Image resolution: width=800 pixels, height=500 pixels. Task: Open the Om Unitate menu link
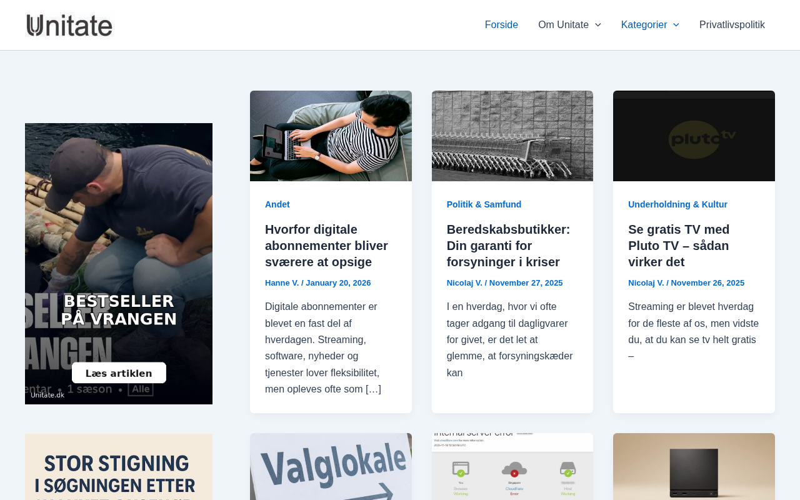click(563, 25)
